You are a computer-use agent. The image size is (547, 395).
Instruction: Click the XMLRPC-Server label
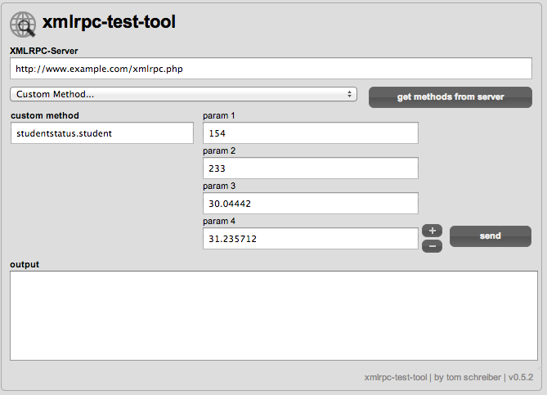[44, 51]
